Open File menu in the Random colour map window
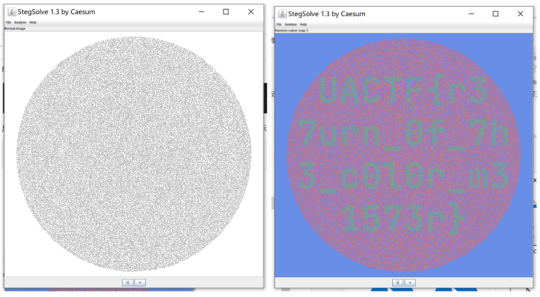This screenshot has width=540, height=297. click(278, 24)
